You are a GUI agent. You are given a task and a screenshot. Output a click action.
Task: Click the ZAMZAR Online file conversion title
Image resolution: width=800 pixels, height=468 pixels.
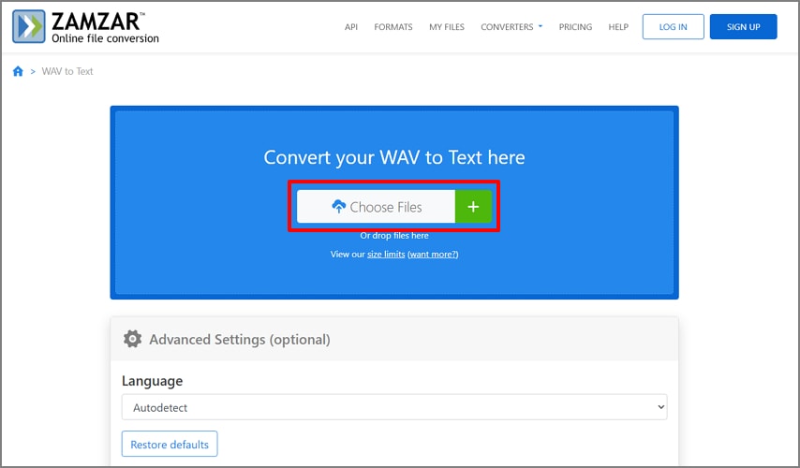click(x=105, y=27)
